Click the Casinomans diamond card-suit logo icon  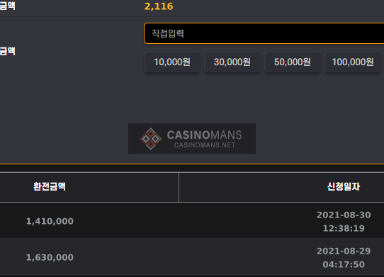(x=151, y=139)
